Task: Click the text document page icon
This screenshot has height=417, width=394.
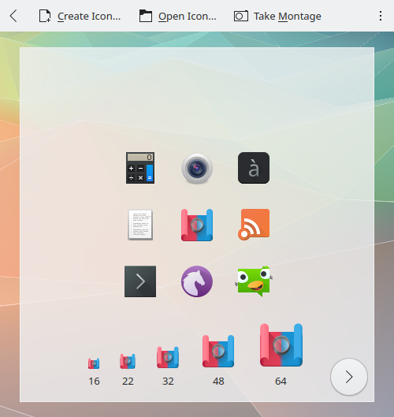Action: coord(140,225)
